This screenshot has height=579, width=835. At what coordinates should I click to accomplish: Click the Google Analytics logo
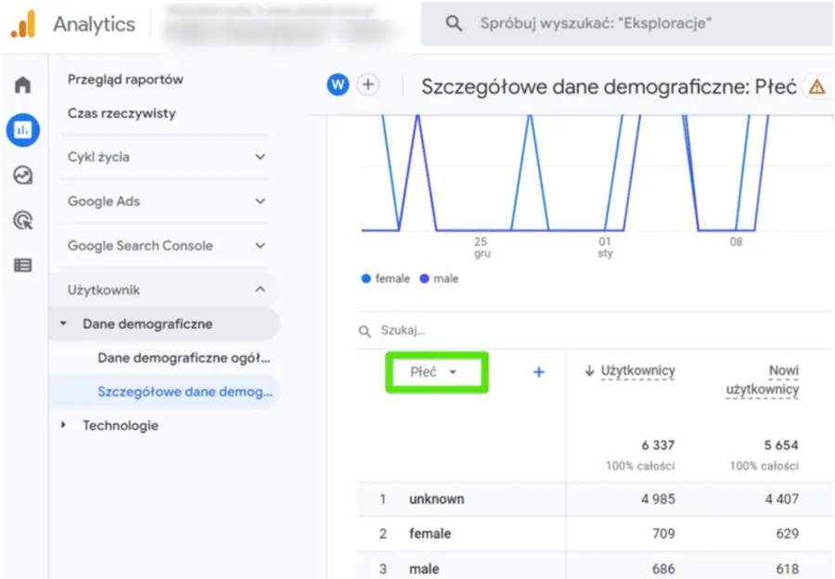pyautogui.click(x=23, y=24)
